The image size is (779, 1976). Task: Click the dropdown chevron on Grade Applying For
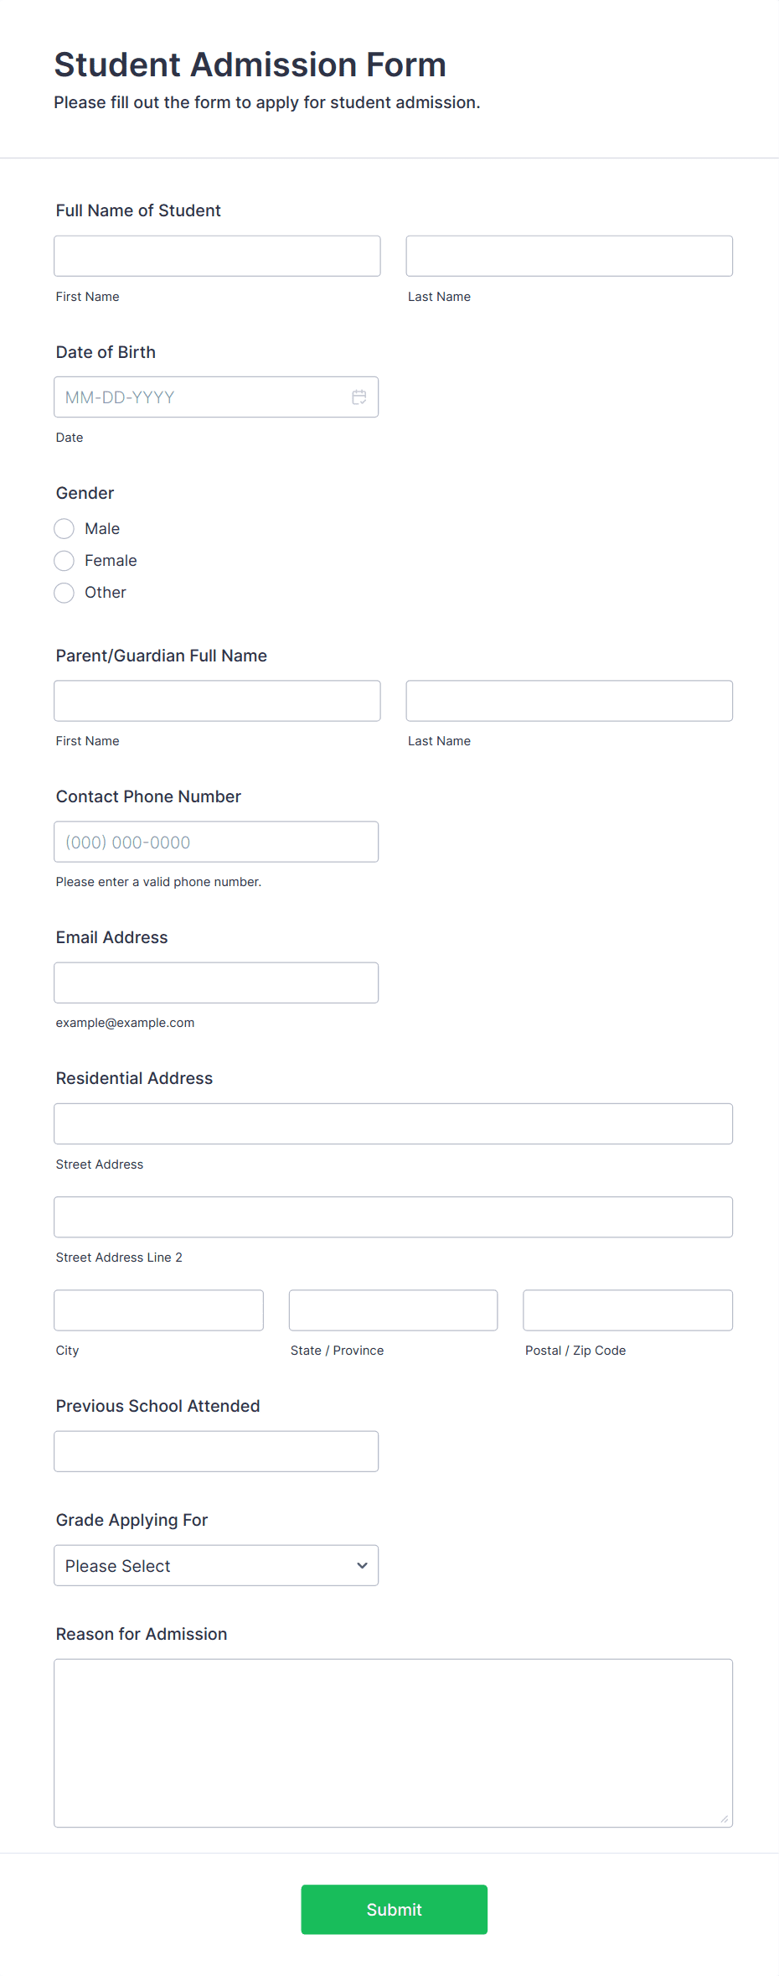pos(362,1564)
